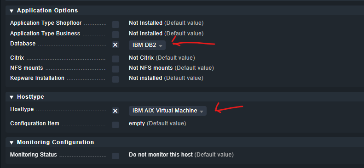Screen dimensions: 364x168
Task: Open the IBM AIX Virtual Machine dropdown
Action: [168, 111]
